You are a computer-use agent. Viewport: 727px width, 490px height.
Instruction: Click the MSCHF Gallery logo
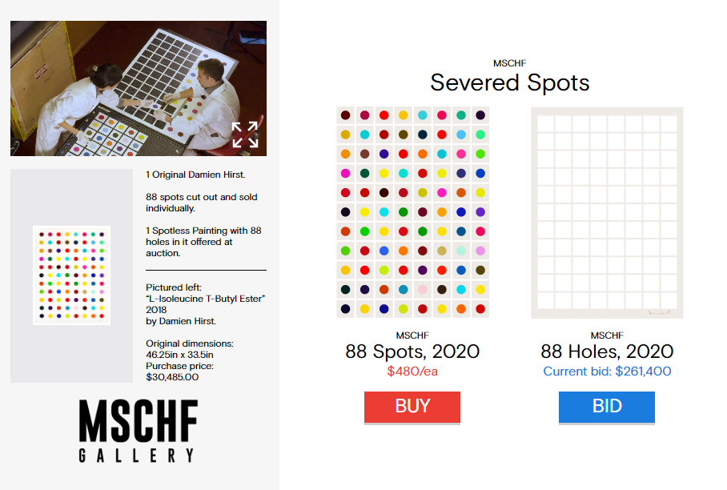138,431
